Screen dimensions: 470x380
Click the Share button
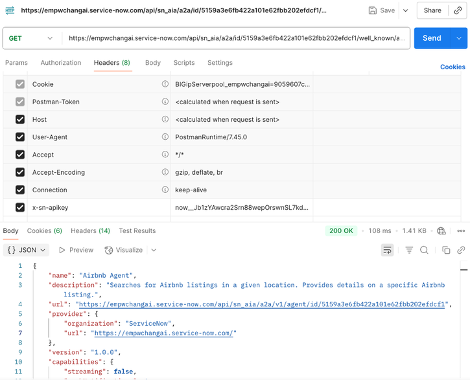coord(432,10)
